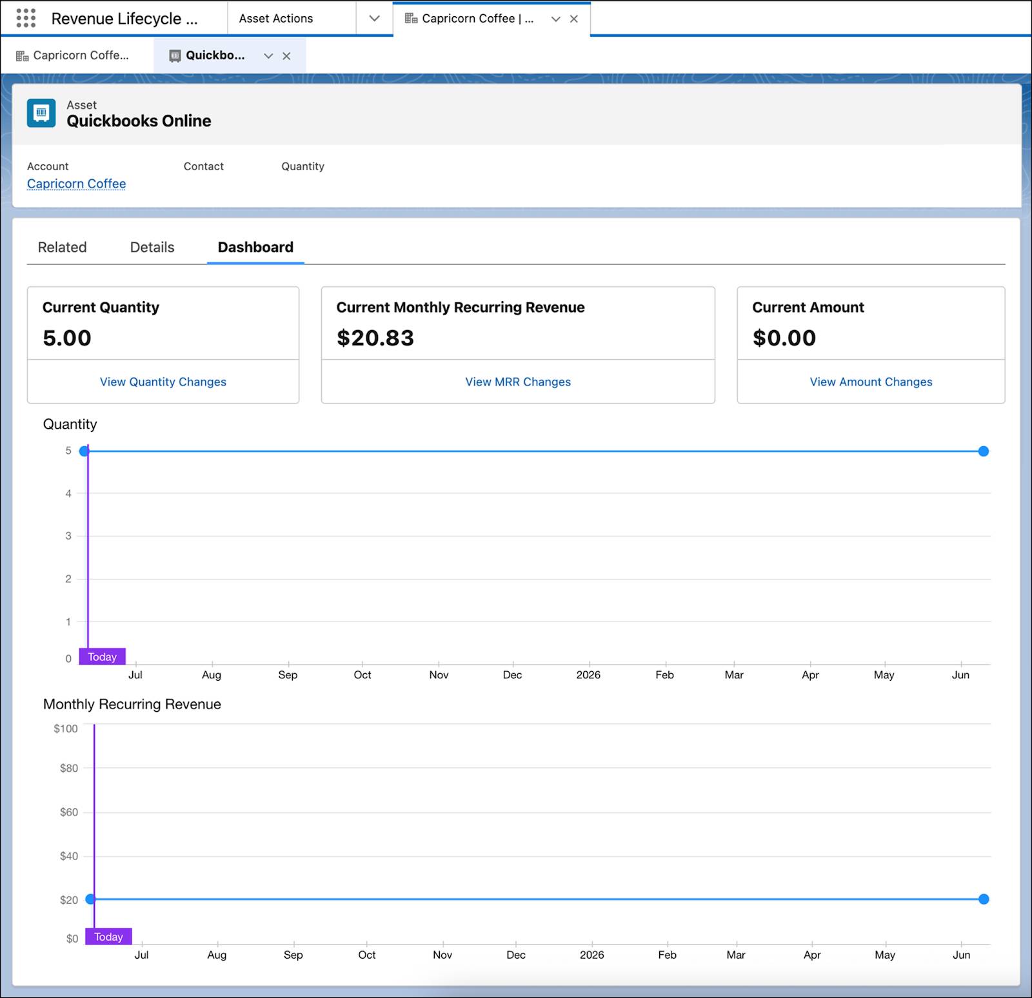Click the Quickbo... subtab asset icon
The height and width of the screenshot is (998, 1032).
pos(175,56)
